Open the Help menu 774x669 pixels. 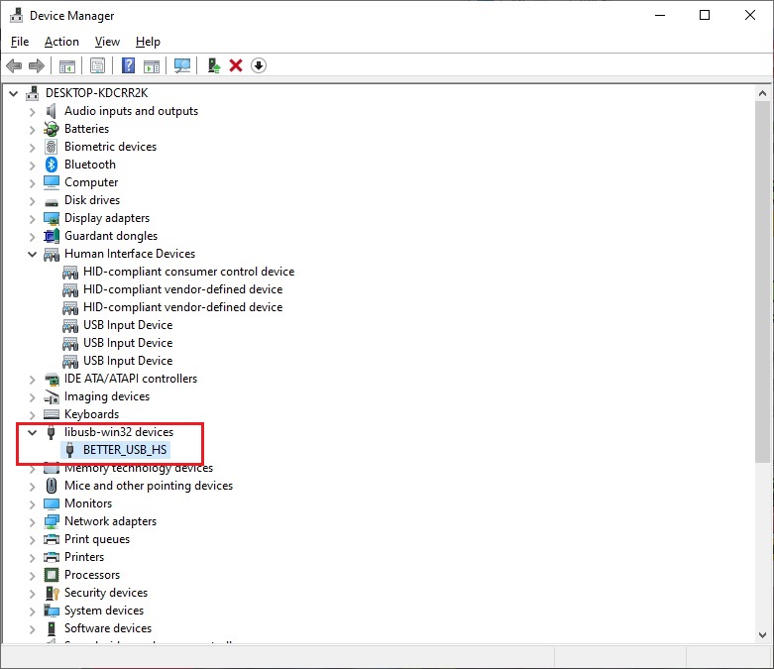(x=148, y=42)
